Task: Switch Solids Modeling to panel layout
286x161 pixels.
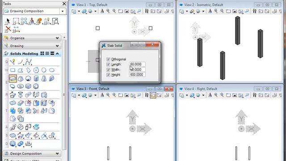Action: coord(52,53)
